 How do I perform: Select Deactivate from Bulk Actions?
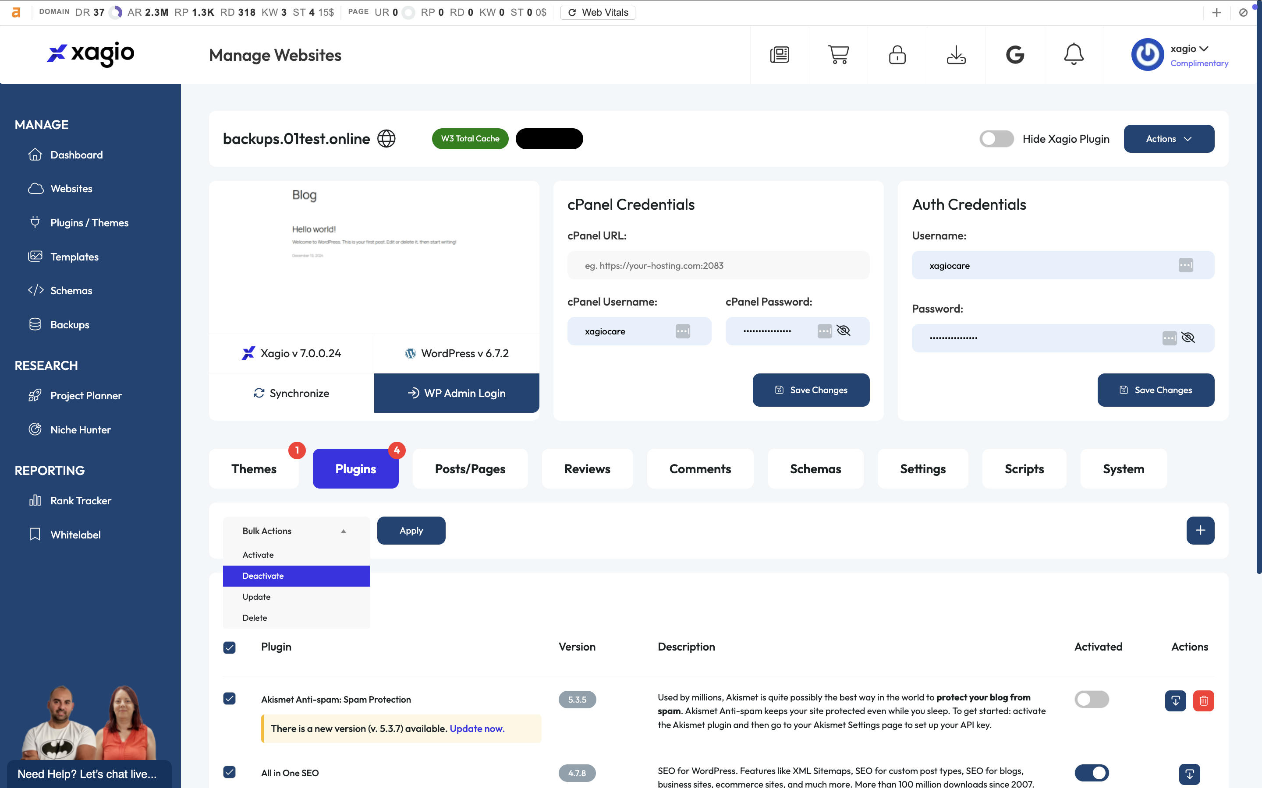(296, 576)
